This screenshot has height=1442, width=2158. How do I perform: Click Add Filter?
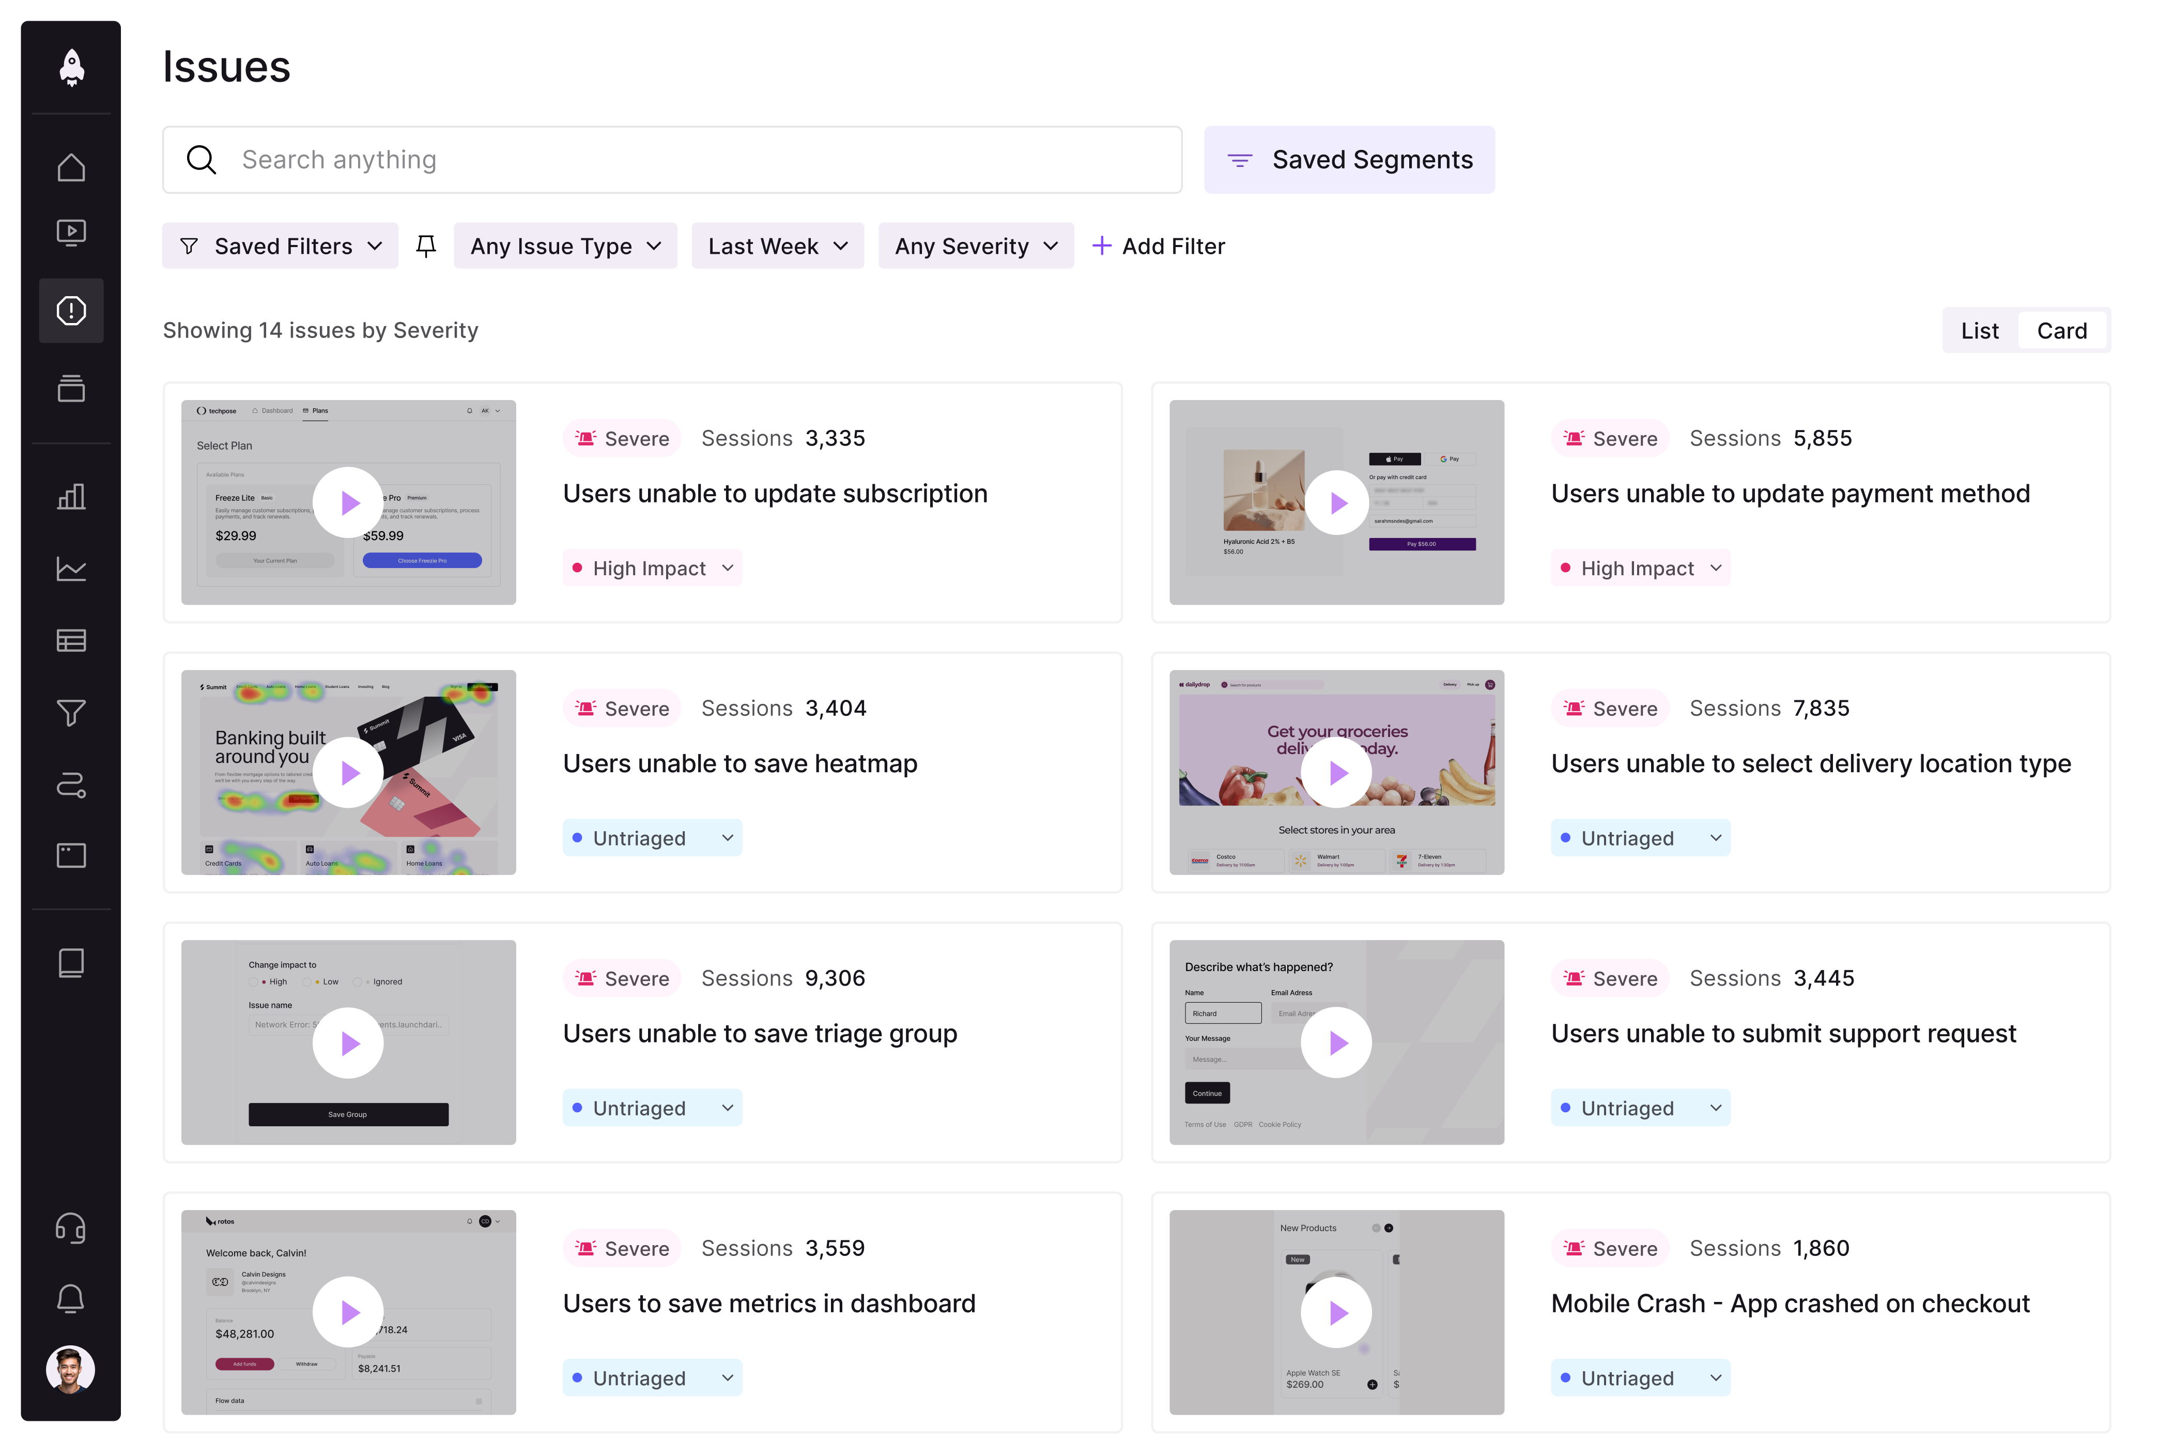pyautogui.click(x=1158, y=246)
